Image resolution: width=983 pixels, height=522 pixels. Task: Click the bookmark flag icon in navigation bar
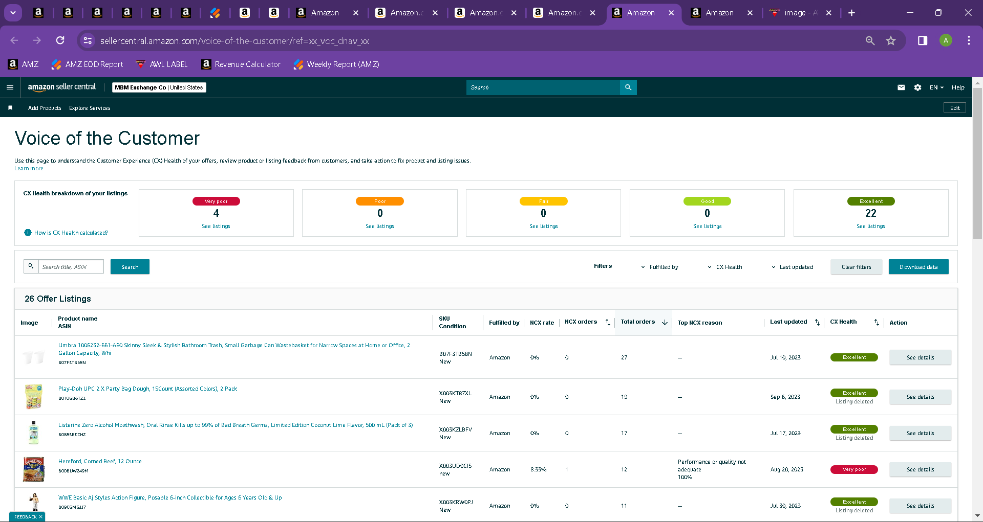[10, 108]
